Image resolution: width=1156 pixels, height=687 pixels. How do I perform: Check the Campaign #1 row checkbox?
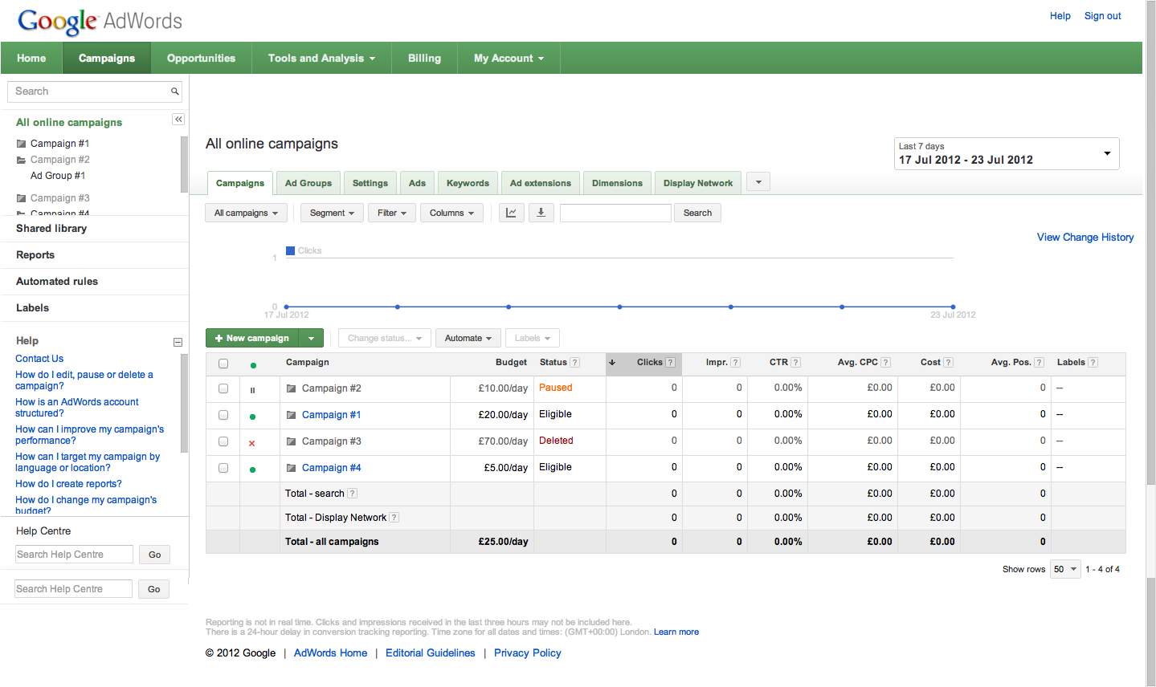pyautogui.click(x=223, y=415)
